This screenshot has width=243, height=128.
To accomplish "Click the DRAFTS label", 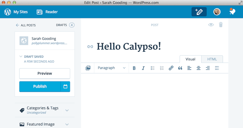I will click(62, 25).
